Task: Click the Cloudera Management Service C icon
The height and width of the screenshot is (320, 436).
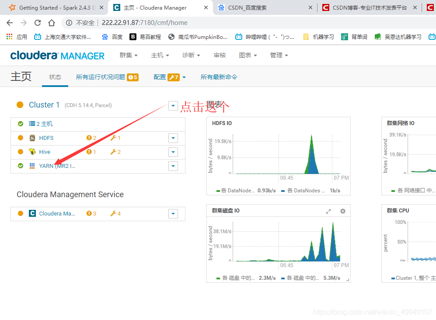Action: 32,213
